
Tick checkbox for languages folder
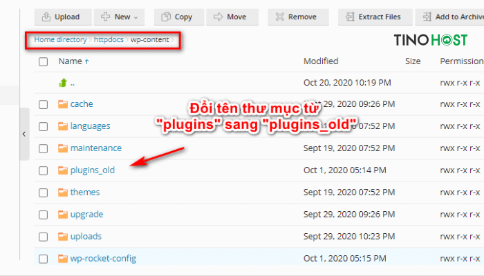43,126
